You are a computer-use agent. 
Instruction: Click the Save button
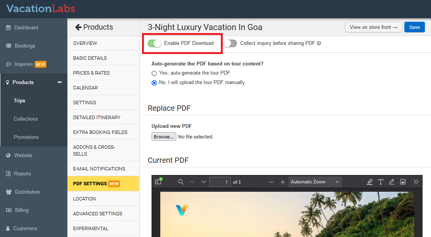(414, 27)
